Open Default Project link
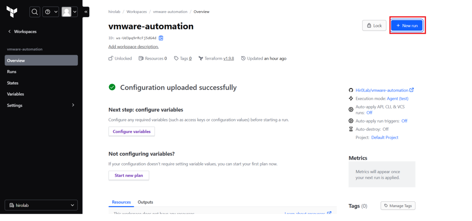The height and width of the screenshot is (221, 472). pos(385,138)
